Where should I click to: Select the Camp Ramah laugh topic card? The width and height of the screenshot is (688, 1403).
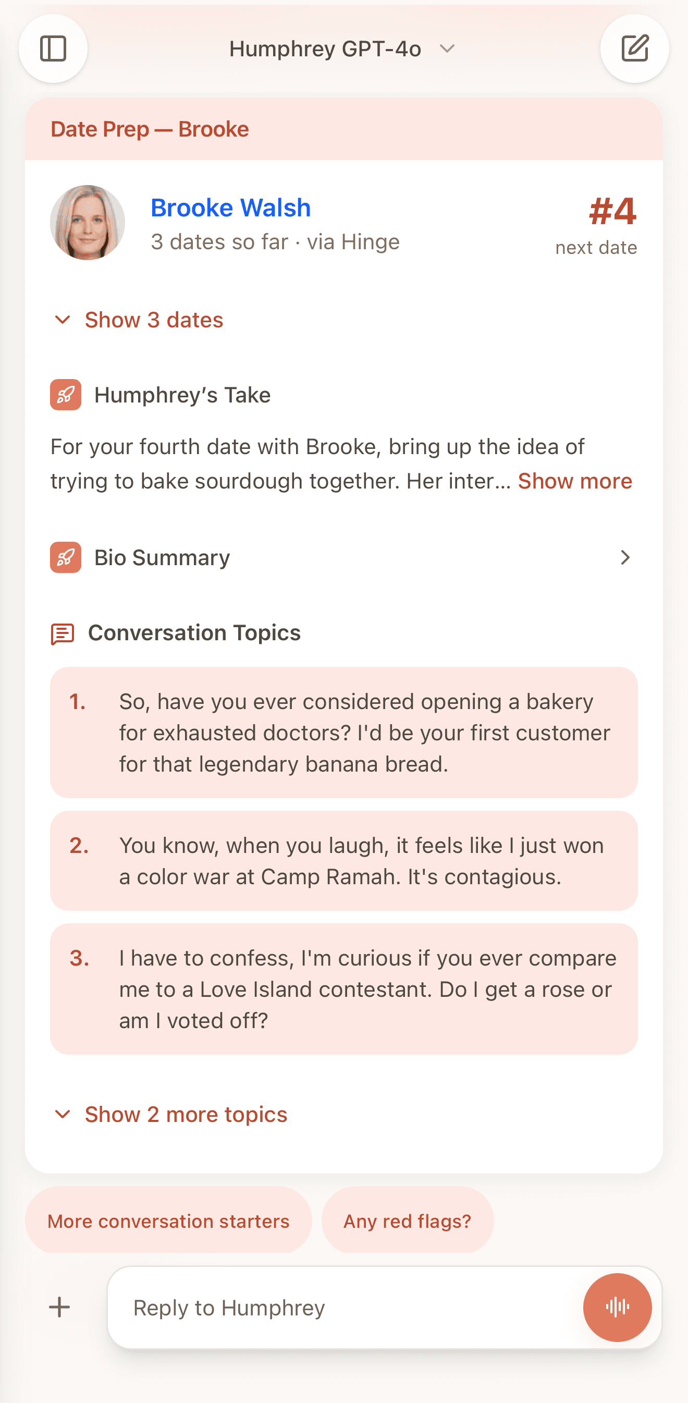coord(344,861)
